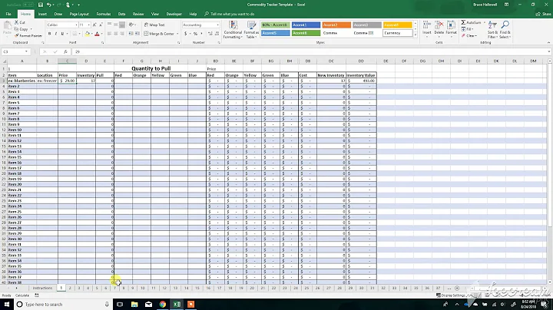Increase decimal places
Screen dimensions: 553x310
210,34
